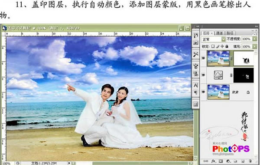Screen dimensions: 260x165
Task: Hide the top stamped layer eye
Action: click(x=203, y=58)
